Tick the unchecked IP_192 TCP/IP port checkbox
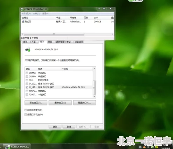This screenshot has height=149, width=173. (x=27, y=84)
